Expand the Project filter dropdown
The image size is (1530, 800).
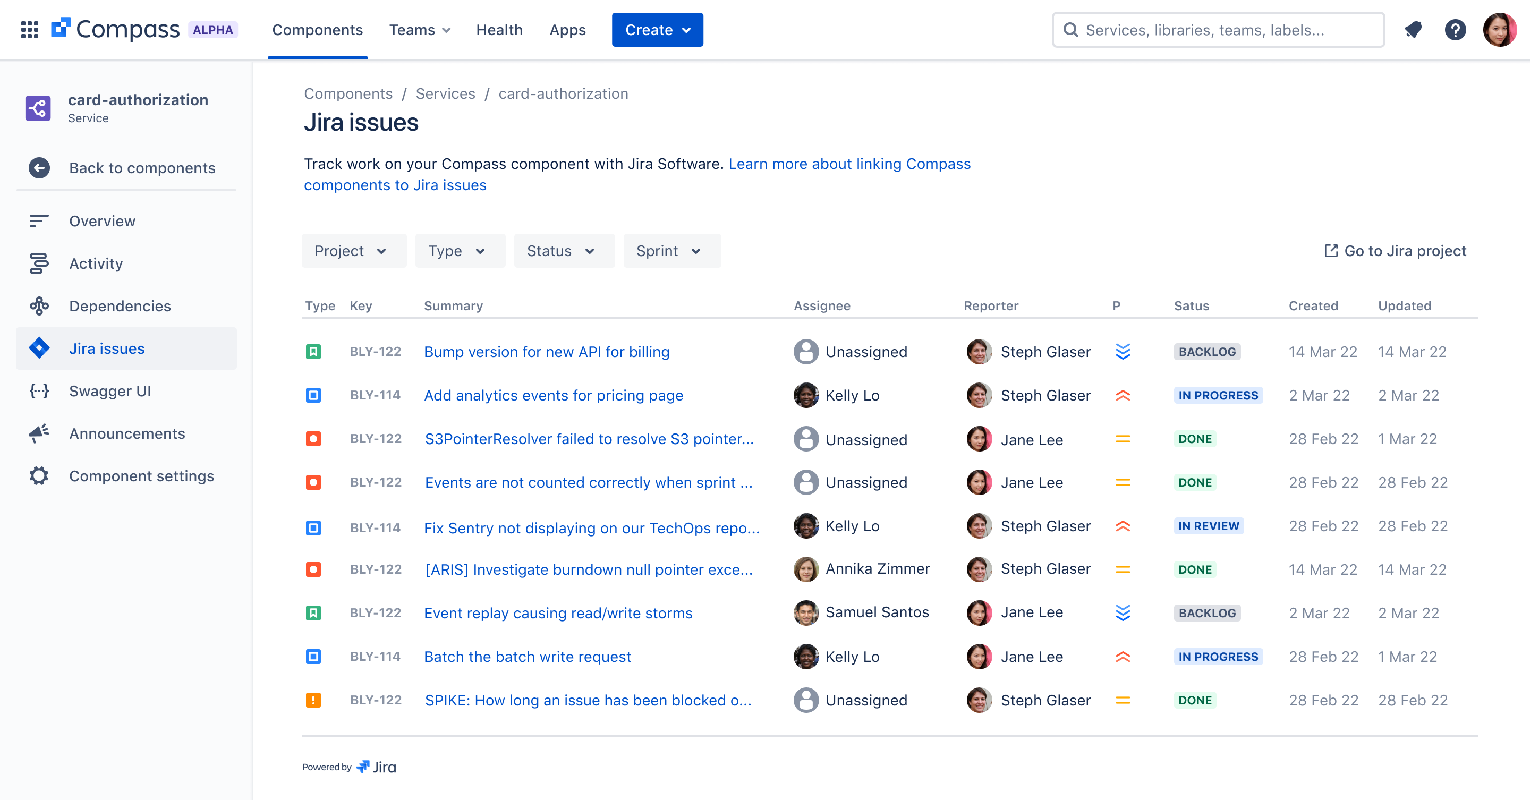click(x=354, y=251)
